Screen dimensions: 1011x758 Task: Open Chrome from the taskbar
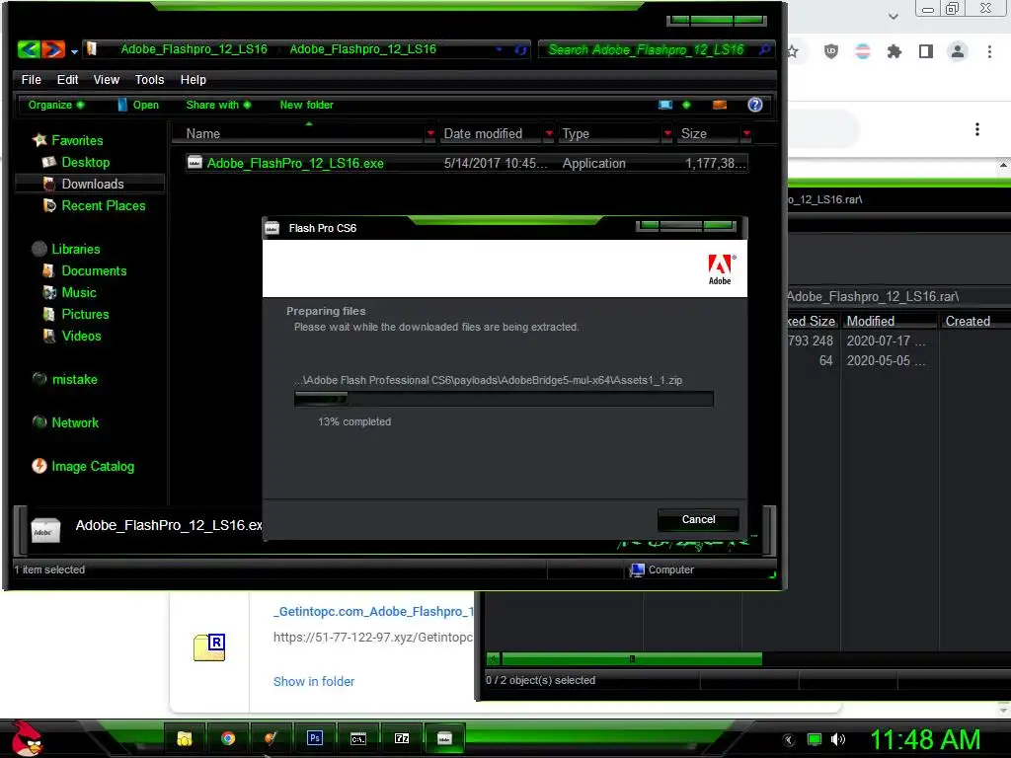(x=228, y=738)
